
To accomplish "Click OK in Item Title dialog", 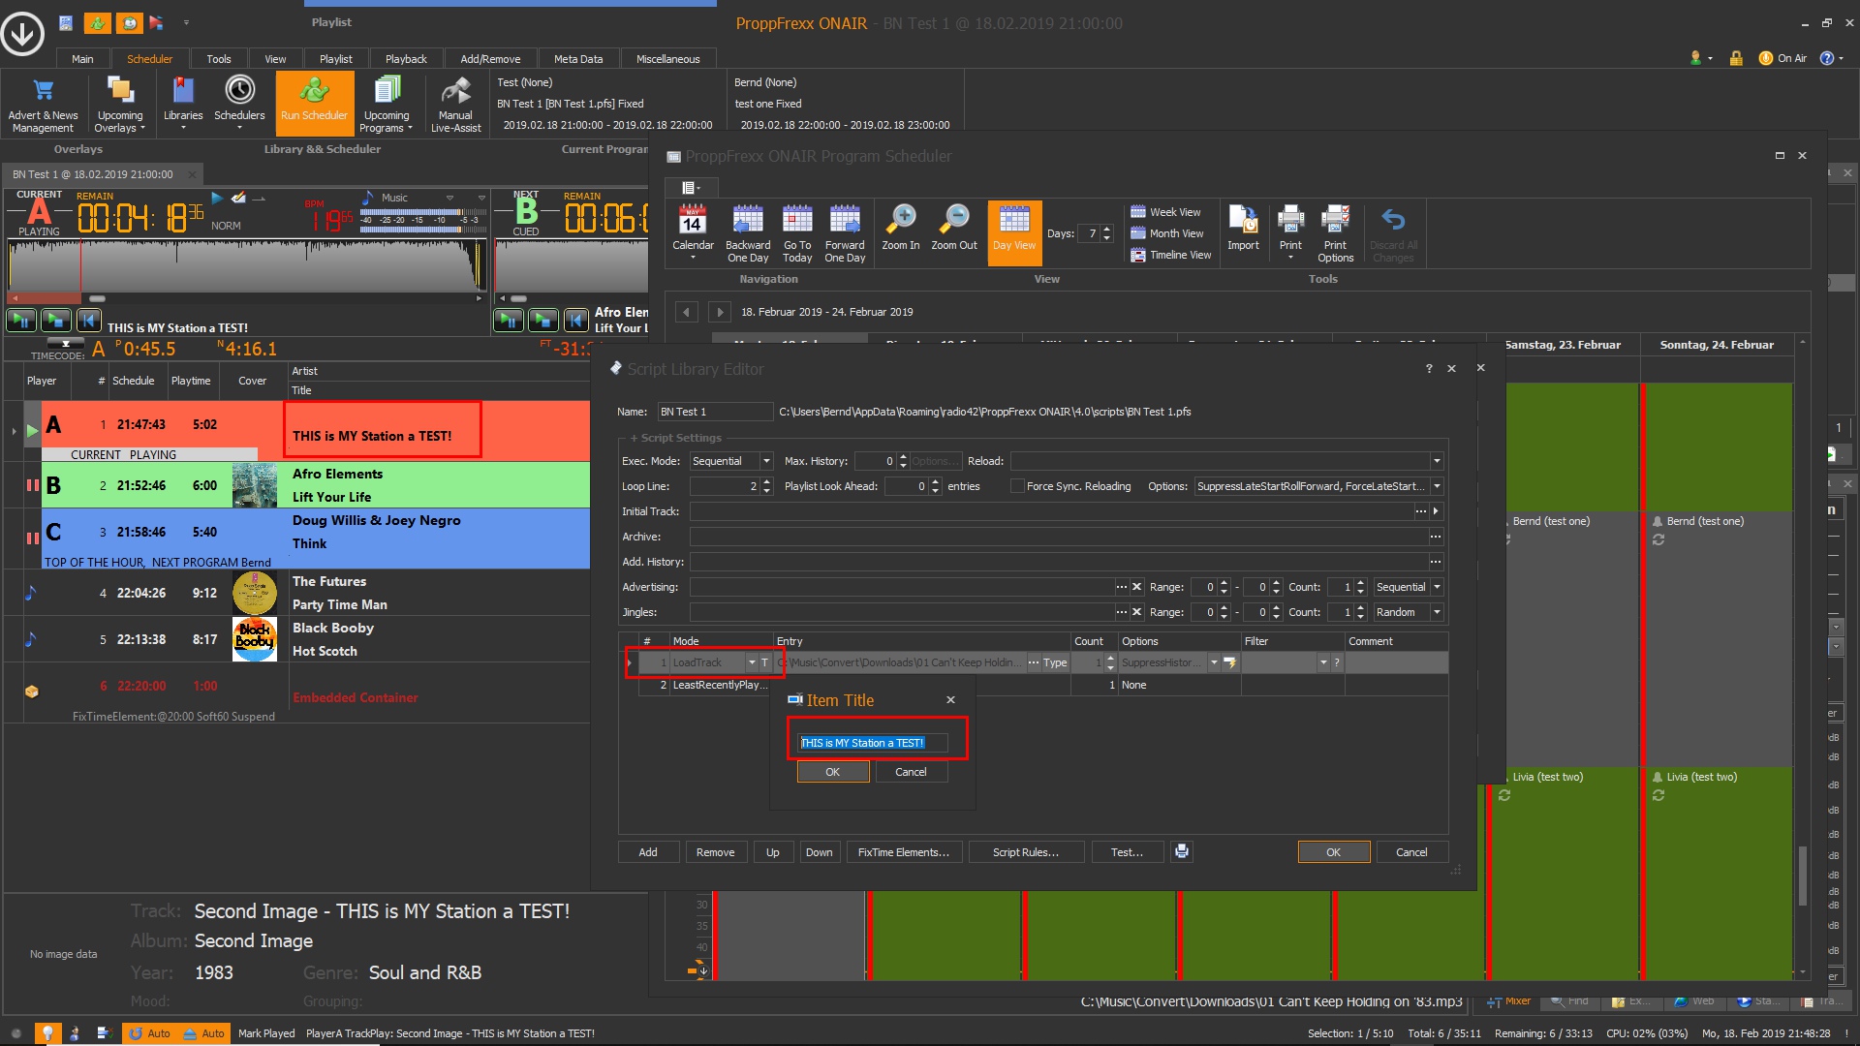I will [832, 772].
